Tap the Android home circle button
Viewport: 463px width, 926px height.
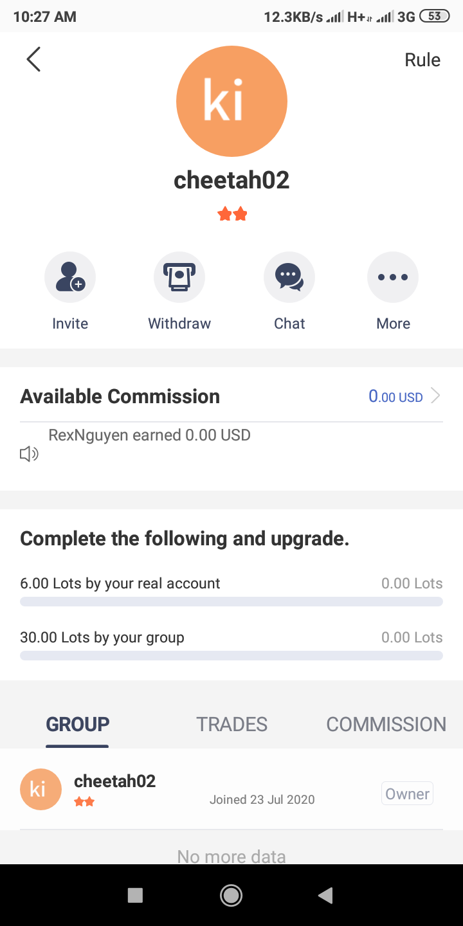[x=231, y=894]
